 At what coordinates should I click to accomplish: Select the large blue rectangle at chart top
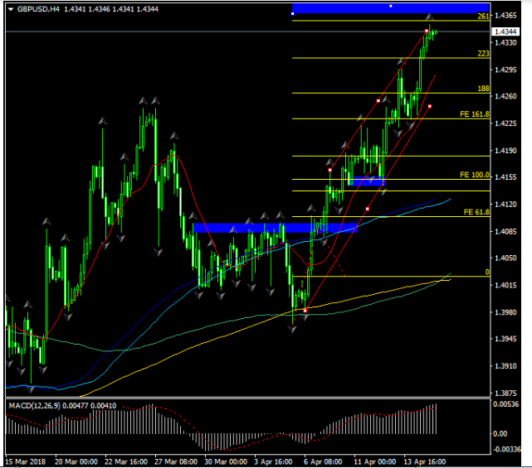coord(390,8)
